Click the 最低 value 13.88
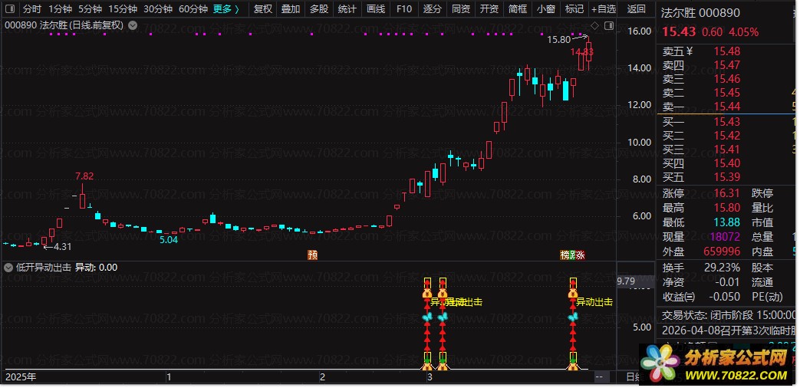The width and height of the screenshot is (800, 388). pyautogui.click(x=727, y=222)
